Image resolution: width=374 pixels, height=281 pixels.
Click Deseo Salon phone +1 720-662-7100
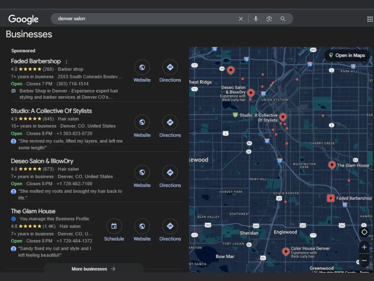click(x=74, y=184)
